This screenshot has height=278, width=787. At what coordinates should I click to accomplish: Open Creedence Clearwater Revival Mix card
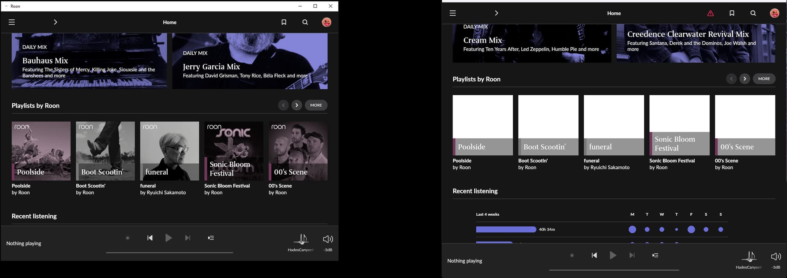(696, 43)
